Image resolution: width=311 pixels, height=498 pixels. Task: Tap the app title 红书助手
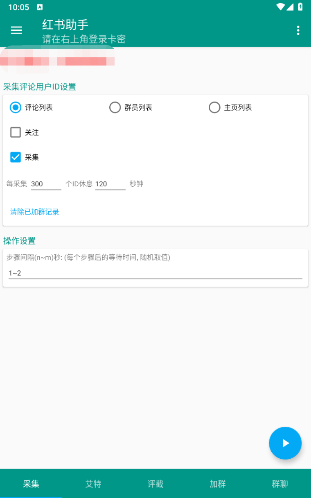pyautogui.click(x=65, y=25)
